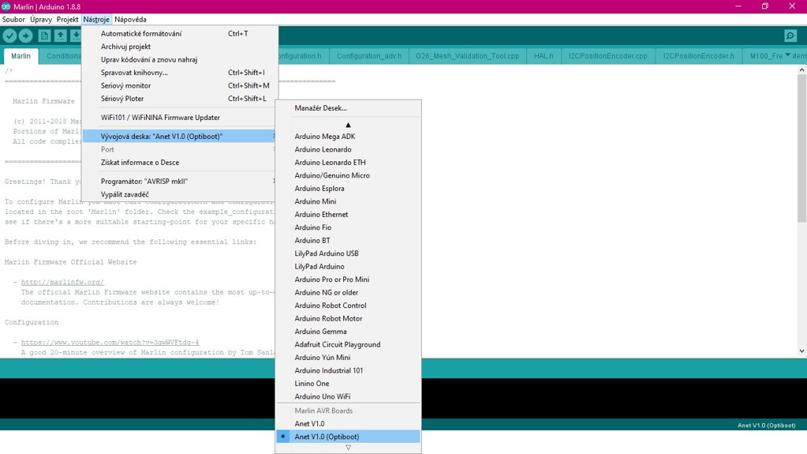Switch to the G26_Mesh_Validation_Tool.cpp tab
This screenshot has width=807, height=454.
tap(467, 56)
